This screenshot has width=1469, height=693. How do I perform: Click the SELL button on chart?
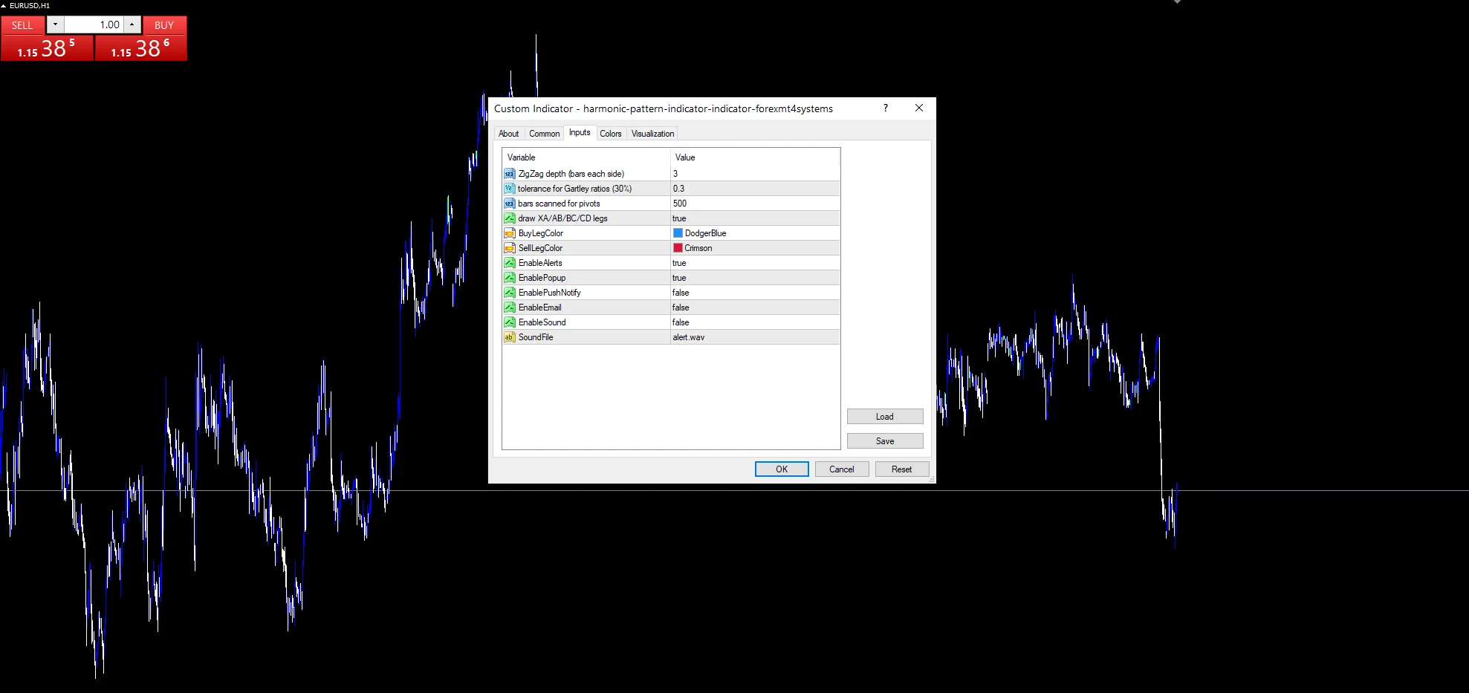tap(22, 25)
